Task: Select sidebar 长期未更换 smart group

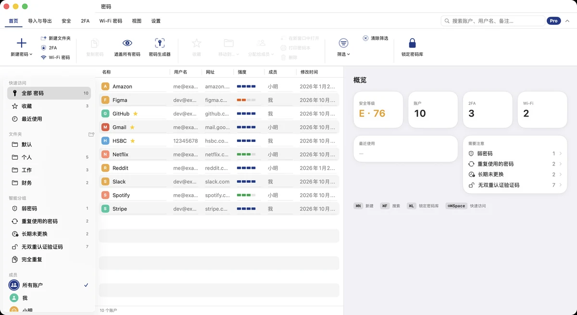Action: pos(49,234)
